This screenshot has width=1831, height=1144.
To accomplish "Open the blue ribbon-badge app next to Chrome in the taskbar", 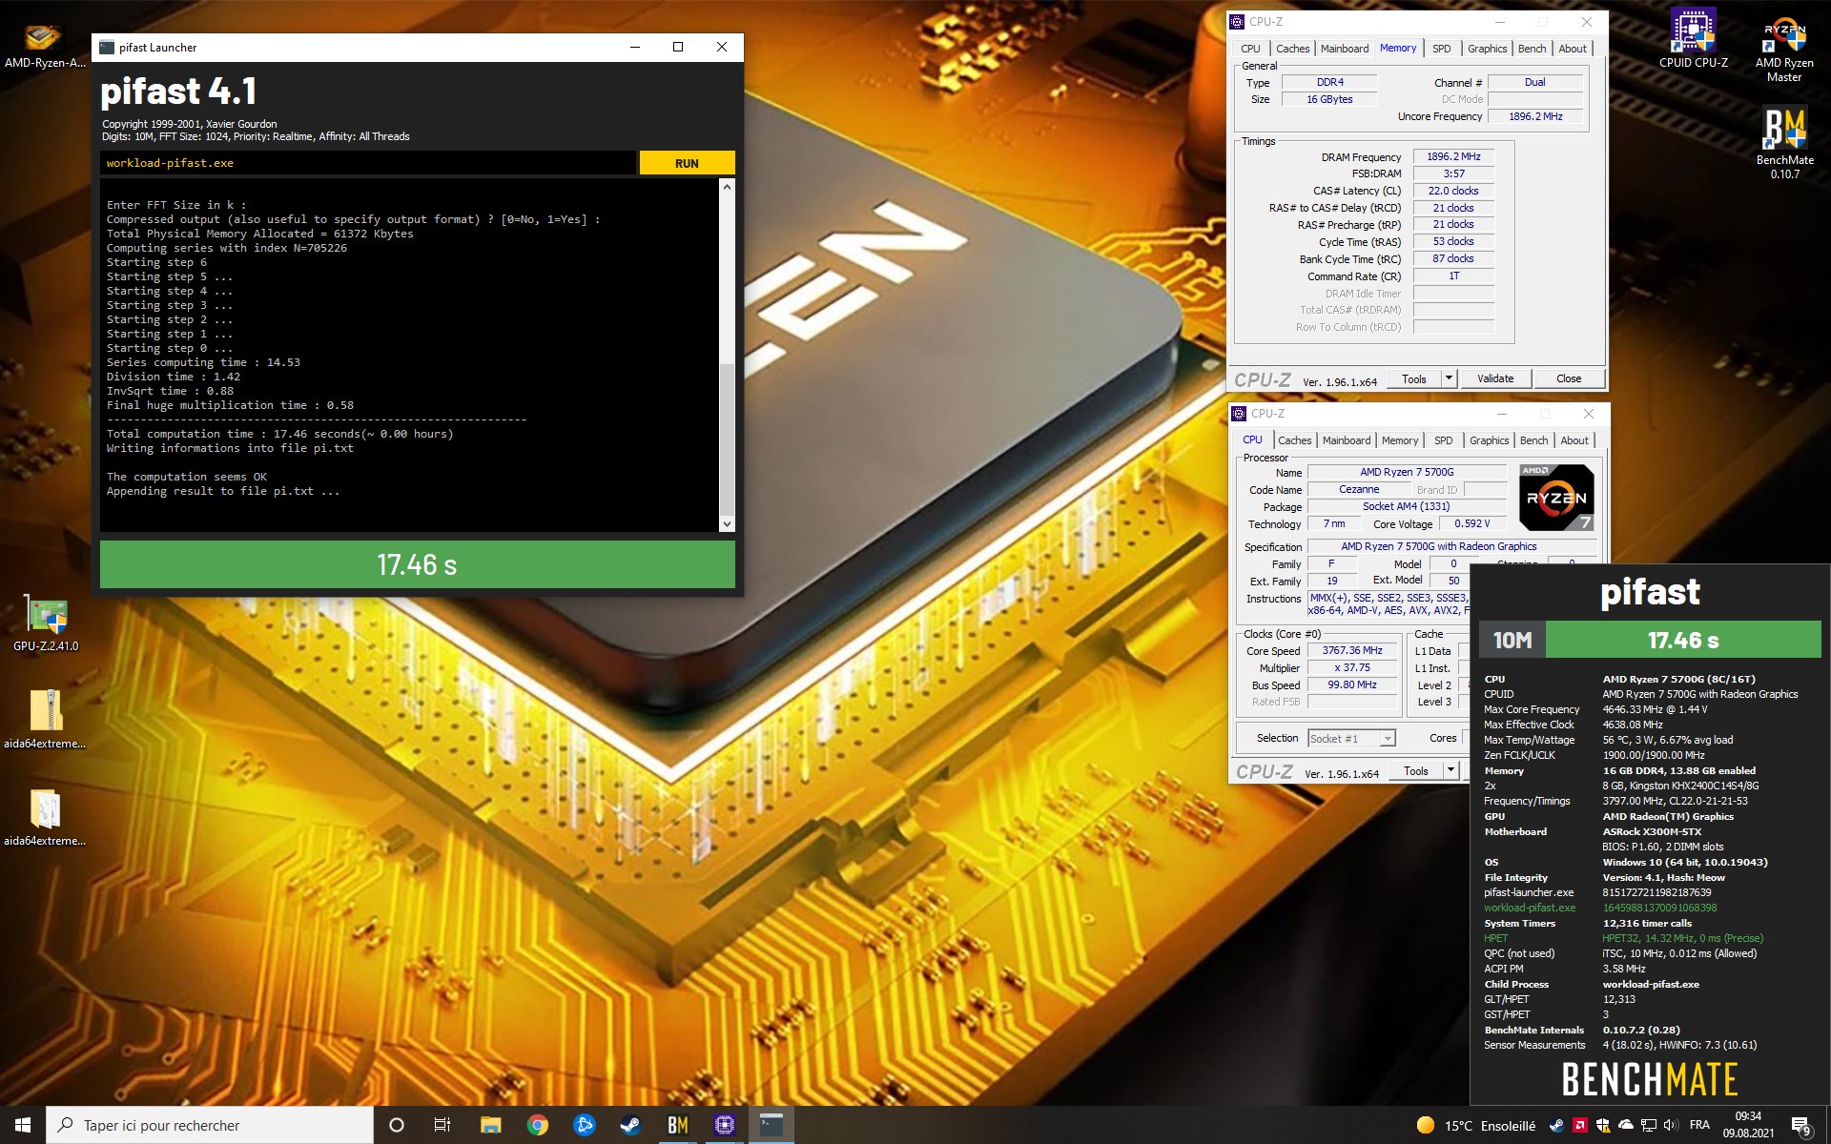I will [x=584, y=1125].
